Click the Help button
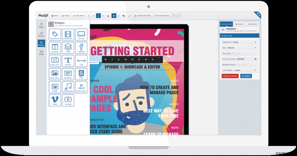297x156 pixels. pos(55,16)
